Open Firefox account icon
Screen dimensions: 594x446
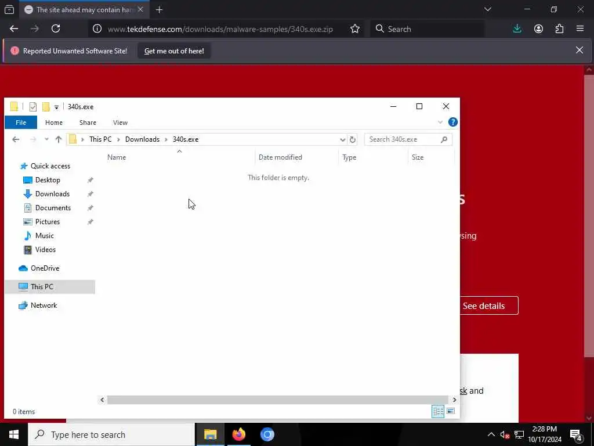click(x=538, y=29)
